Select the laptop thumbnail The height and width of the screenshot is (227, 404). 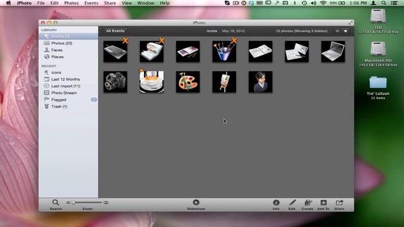pos(333,52)
